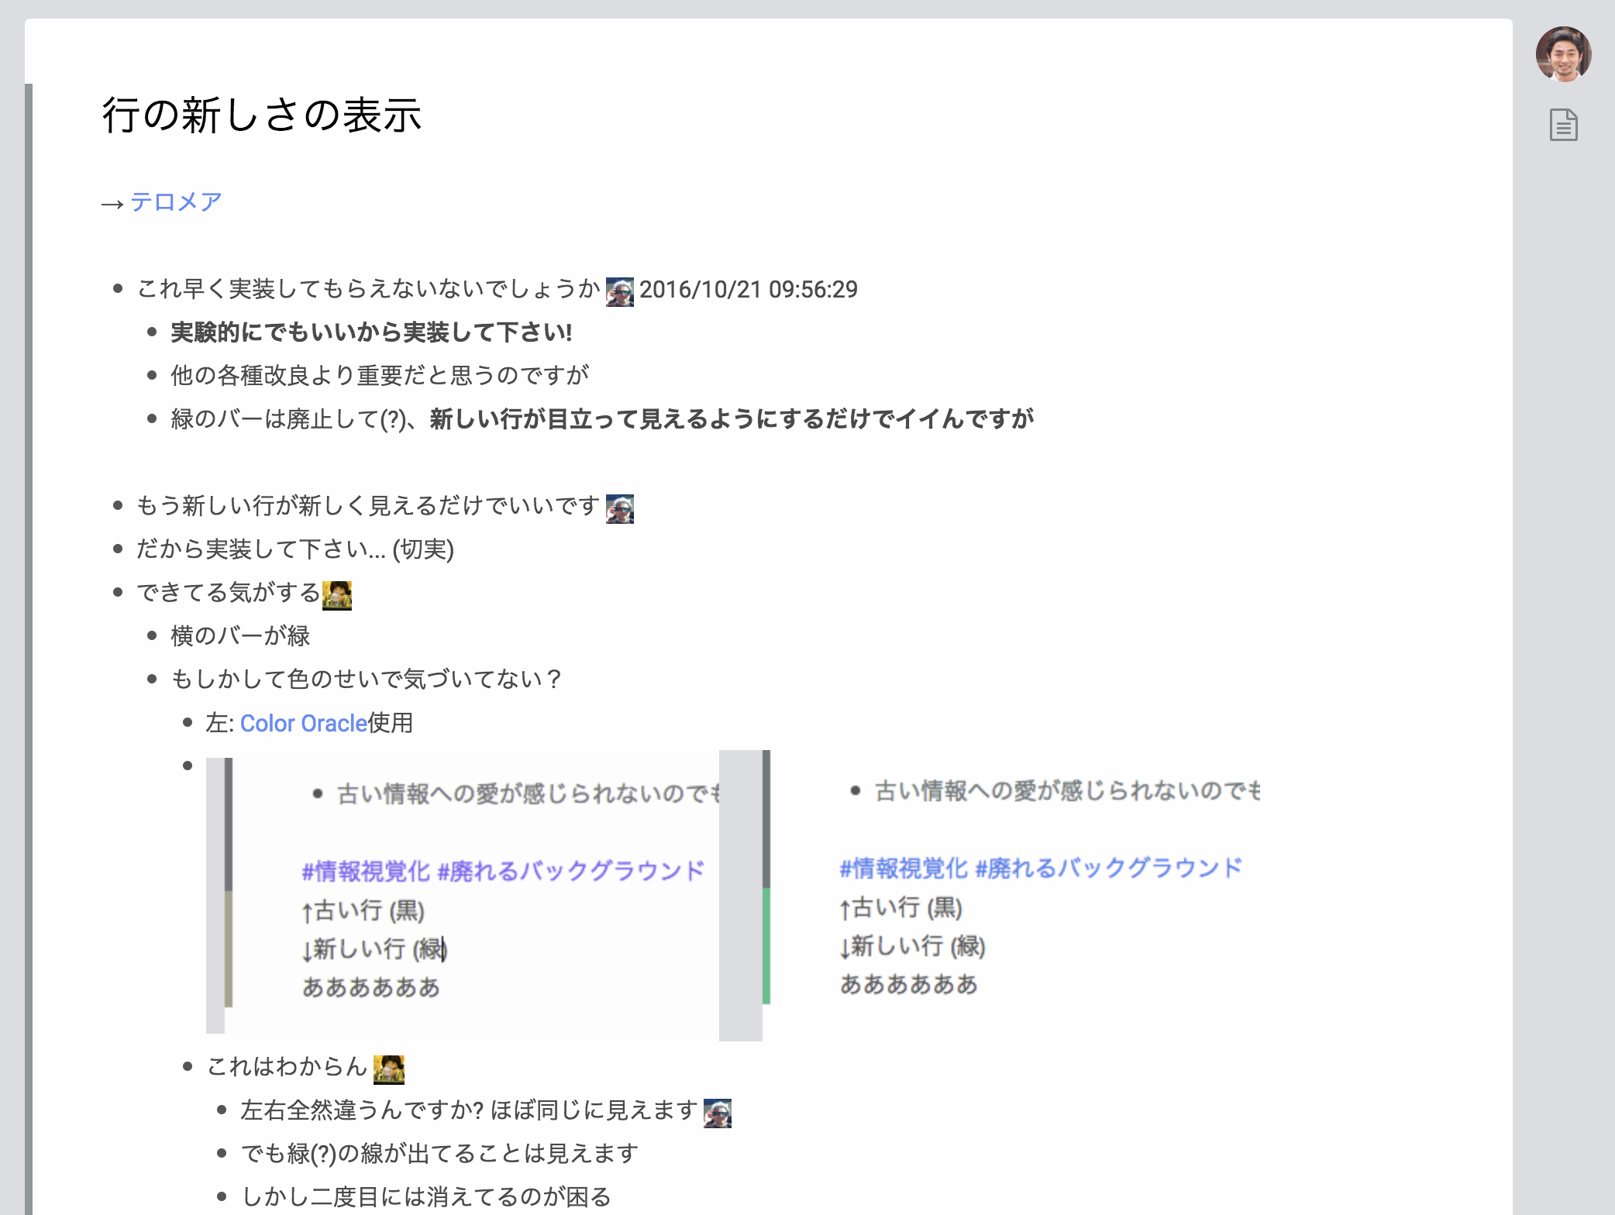
Task: Click yellow user icon after これはわからん
Action: pos(388,1069)
